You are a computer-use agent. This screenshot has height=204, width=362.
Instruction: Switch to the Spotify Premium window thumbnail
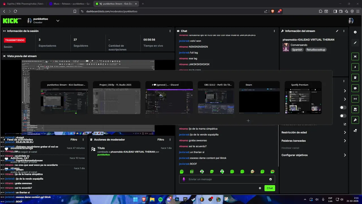(x=303, y=98)
